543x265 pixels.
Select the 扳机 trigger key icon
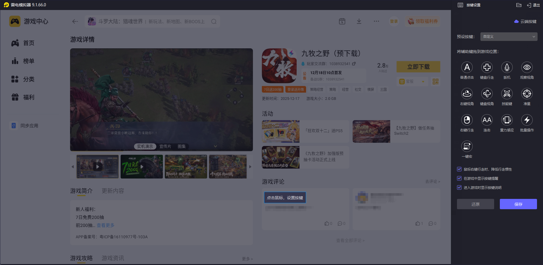tap(507, 67)
